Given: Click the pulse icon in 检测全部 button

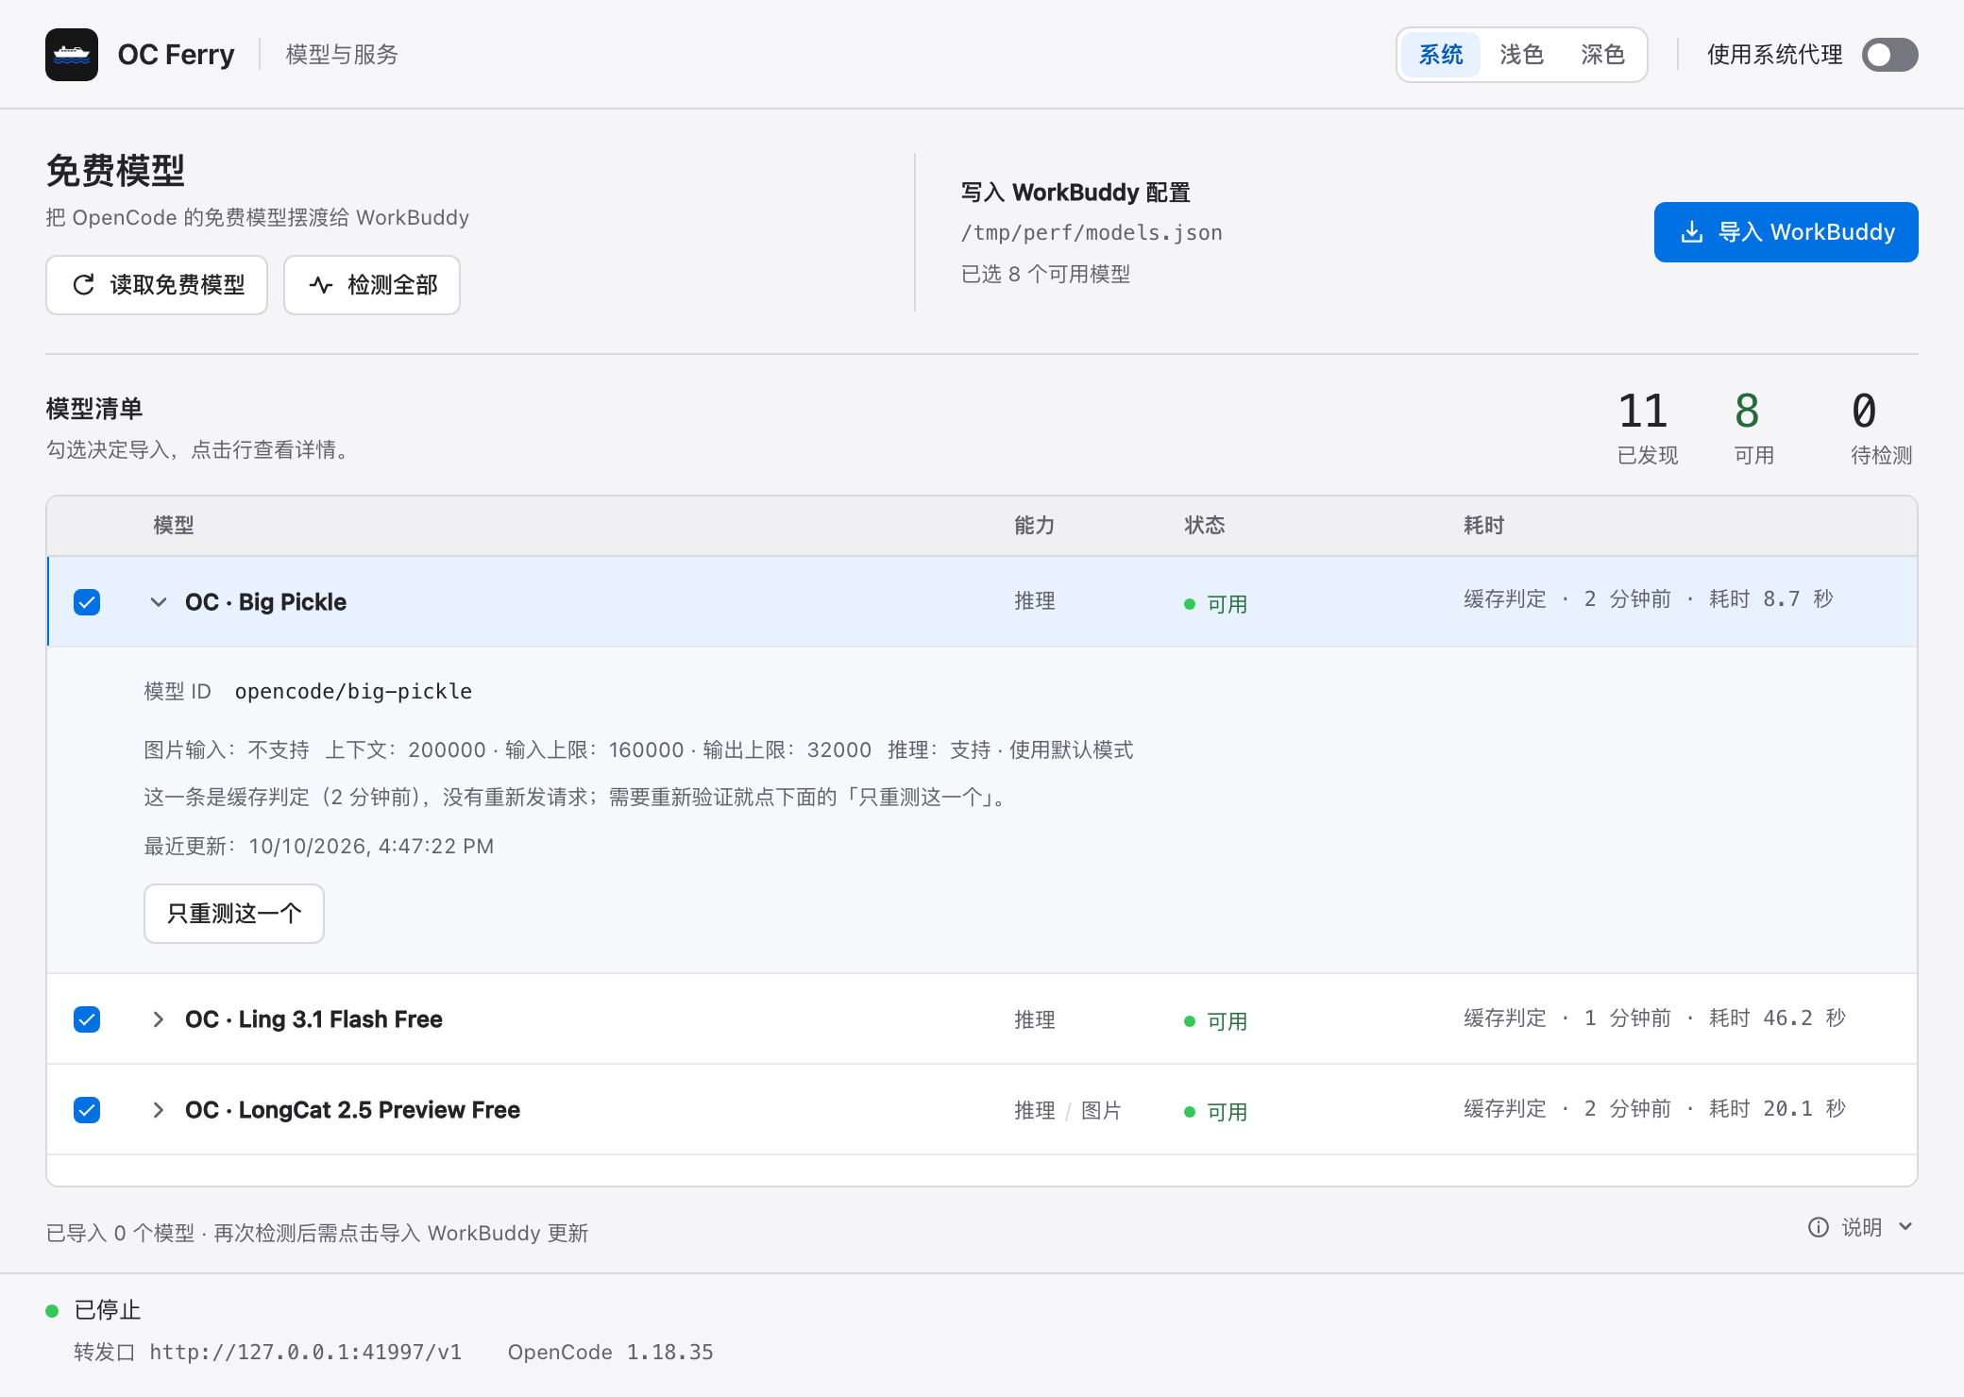Looking at the screenshot, I should 321,285.
